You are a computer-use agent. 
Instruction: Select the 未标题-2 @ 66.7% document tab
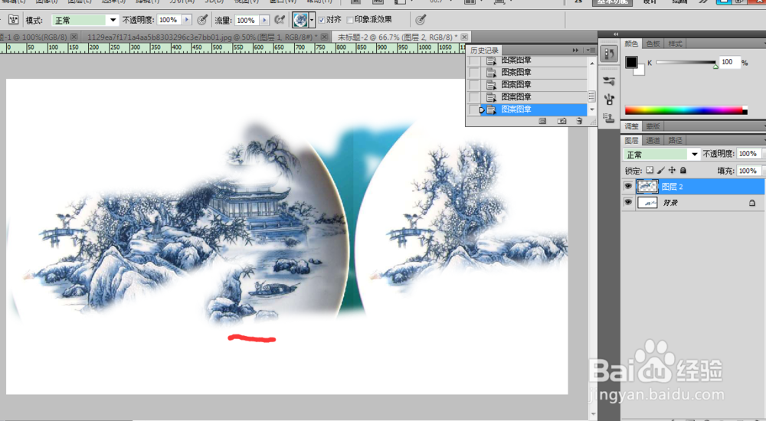point(398,37)
